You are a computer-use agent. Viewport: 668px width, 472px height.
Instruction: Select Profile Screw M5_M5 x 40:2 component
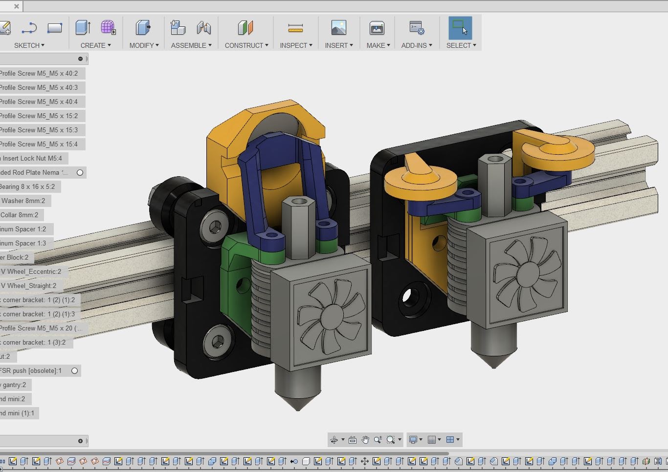[39, 73]
